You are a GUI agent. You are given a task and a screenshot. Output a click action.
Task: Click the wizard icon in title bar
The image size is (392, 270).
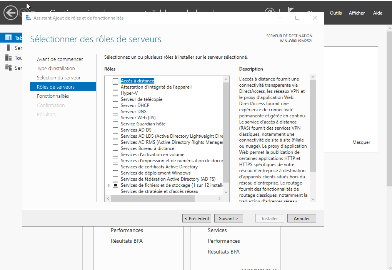(28, 18)
